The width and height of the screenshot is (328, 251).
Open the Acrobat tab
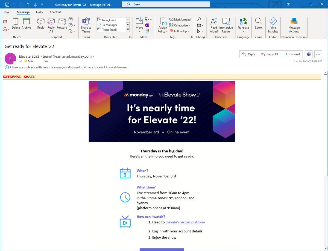[x=55, y=12]
